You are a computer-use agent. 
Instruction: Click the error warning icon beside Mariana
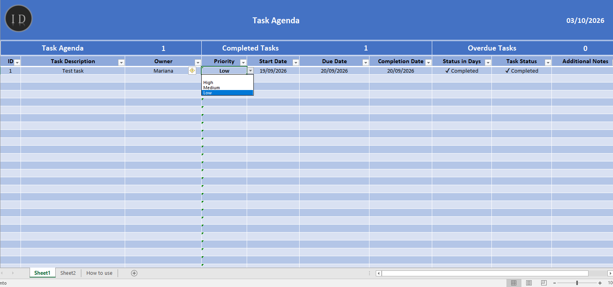point(192,71)
